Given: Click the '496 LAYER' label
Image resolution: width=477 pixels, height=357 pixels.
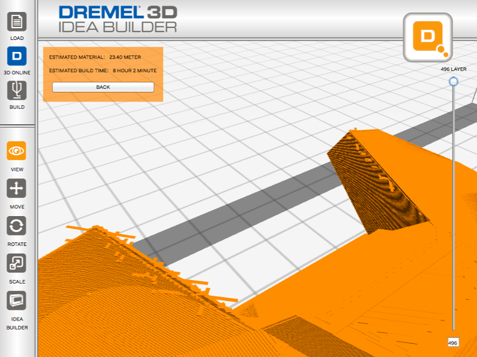Looking at the screenshot, I should [x=454, y=69].
